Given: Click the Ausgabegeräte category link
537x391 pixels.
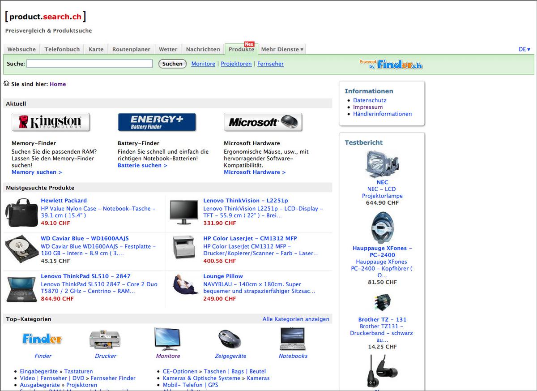Looking at the screenshot, I should 39,385.
